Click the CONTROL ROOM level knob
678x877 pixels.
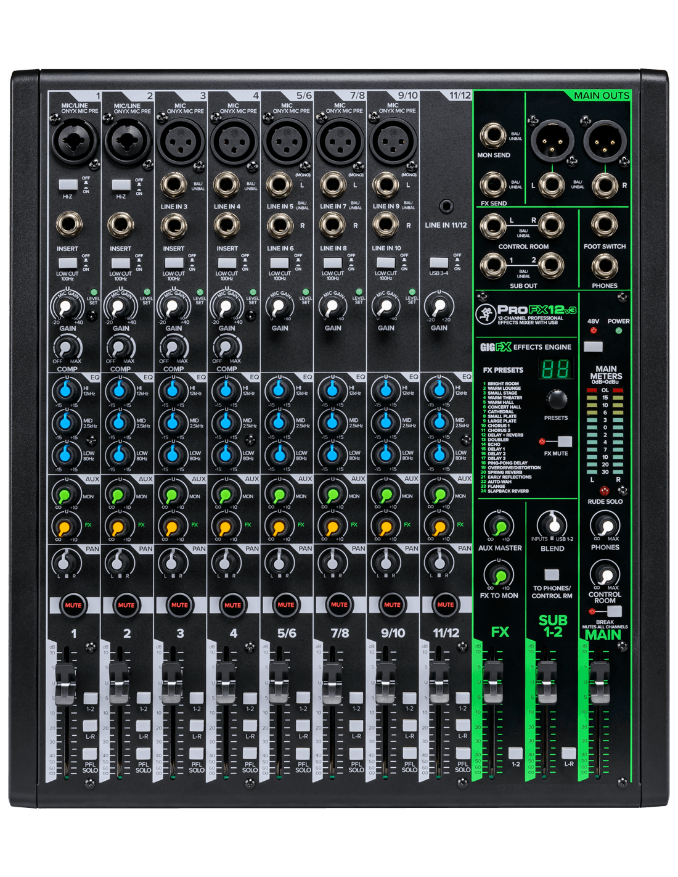pos(605,575)
